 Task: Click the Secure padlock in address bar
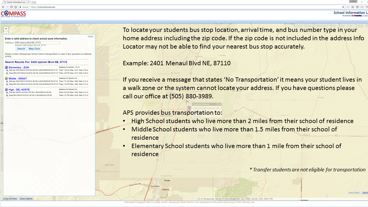tap(20, 7)
